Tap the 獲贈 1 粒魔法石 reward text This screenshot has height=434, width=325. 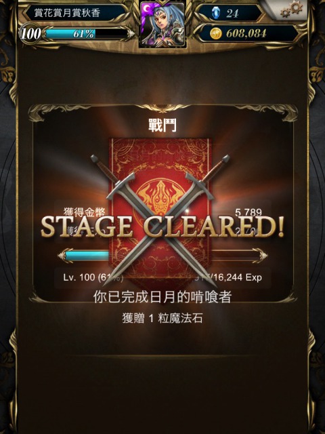click(x=162, y=318)
